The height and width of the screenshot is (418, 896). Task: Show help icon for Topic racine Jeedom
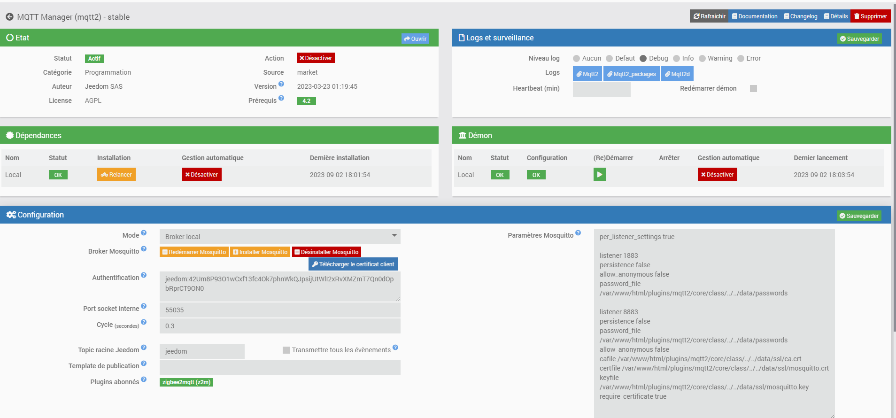[x=144, y=348]
